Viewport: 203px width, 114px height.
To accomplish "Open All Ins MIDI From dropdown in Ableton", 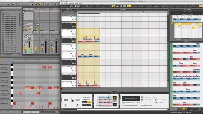I will pos(28,25).
